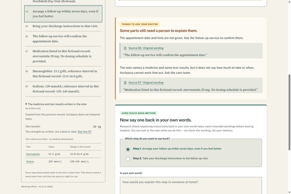Viewport: 291px width, 194px height.
Task: Open the Haemoglobin term link
Action: [x=33, y=154]
